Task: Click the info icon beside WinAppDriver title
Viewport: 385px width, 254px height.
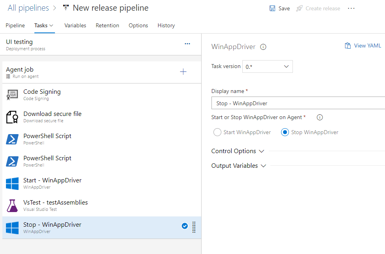Action: 263,47
